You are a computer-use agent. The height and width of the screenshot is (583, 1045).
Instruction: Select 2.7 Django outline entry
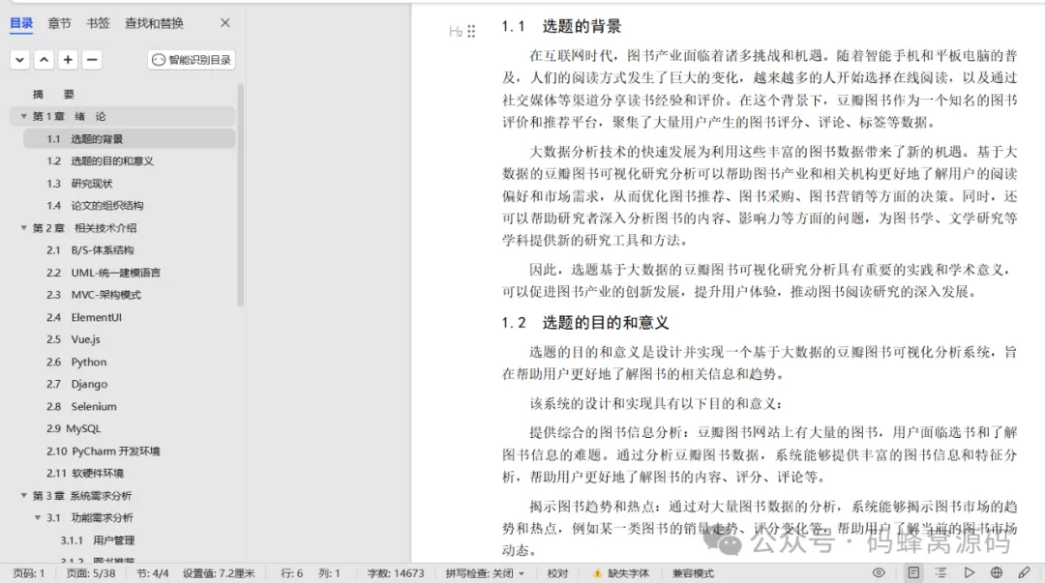pos(76,385)
